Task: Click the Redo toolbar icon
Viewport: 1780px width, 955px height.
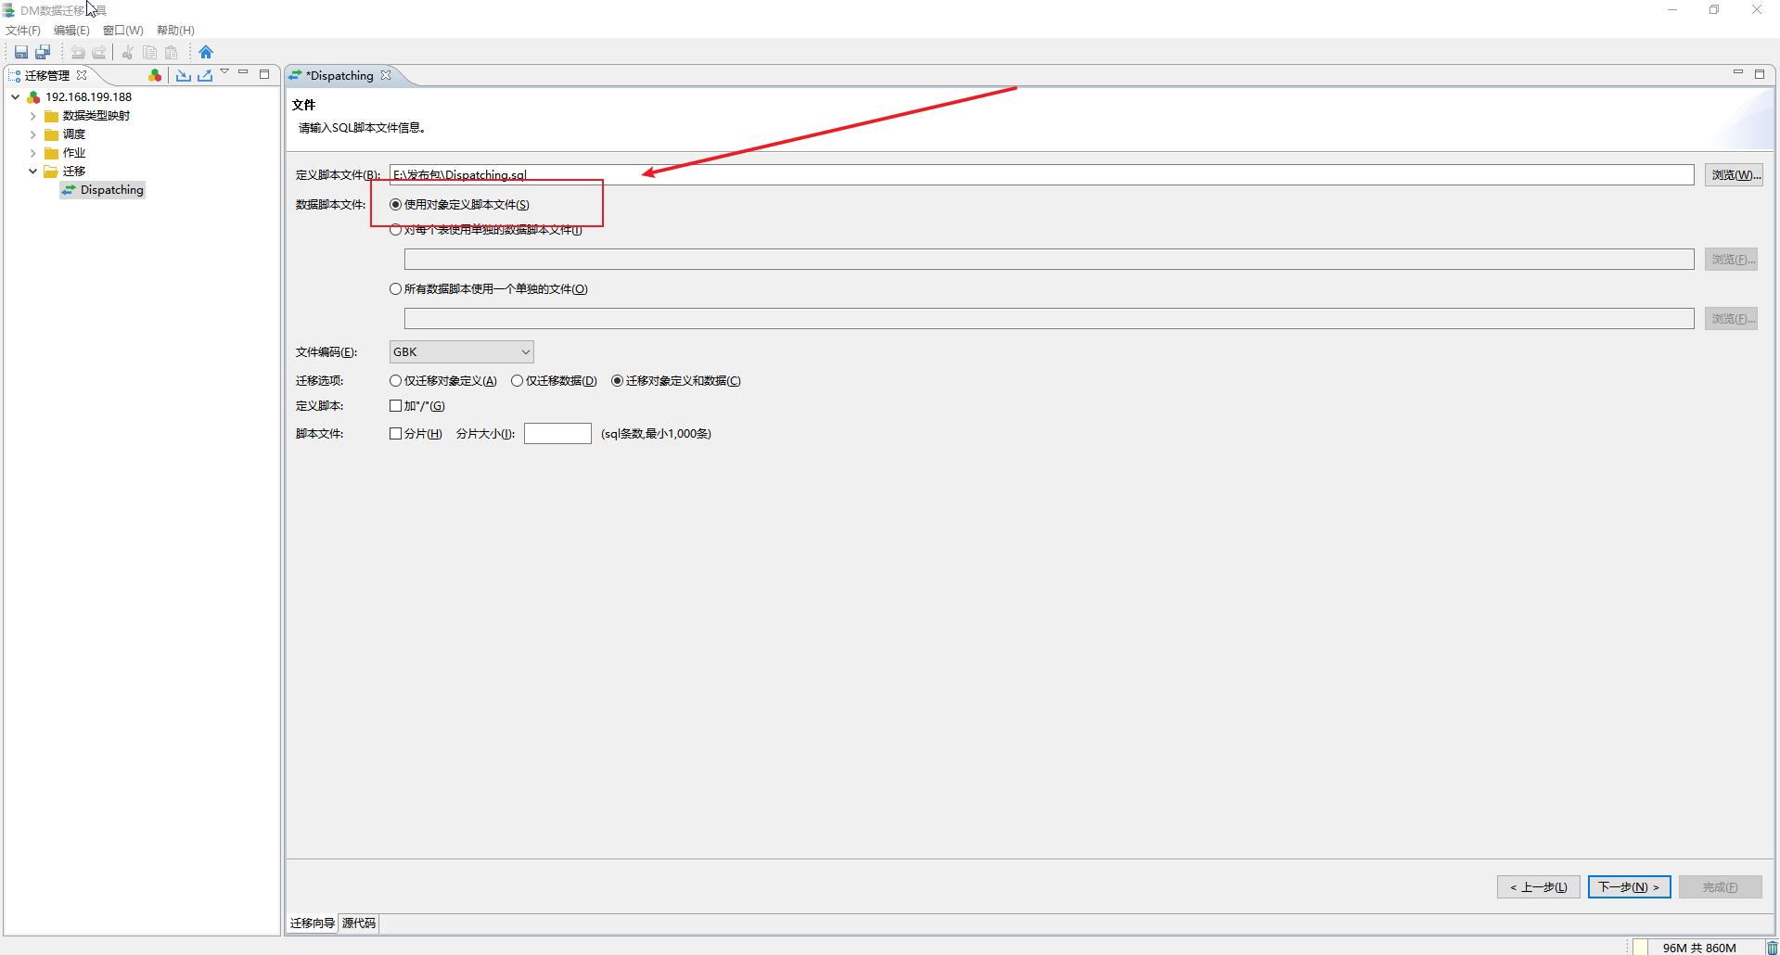Action: click(99, 52)
